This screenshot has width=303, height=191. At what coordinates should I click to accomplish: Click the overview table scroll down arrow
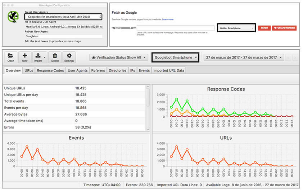point(148,130)
